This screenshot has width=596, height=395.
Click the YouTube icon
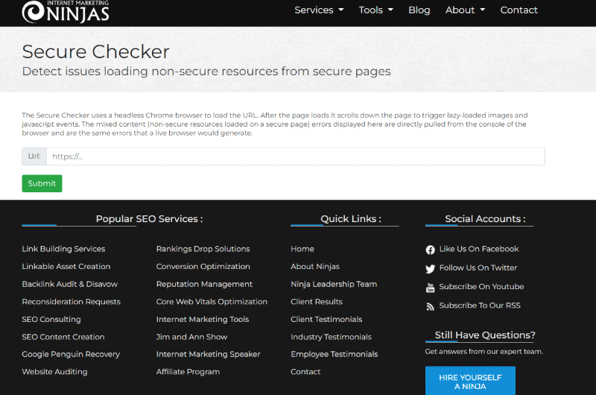[430, 288]
